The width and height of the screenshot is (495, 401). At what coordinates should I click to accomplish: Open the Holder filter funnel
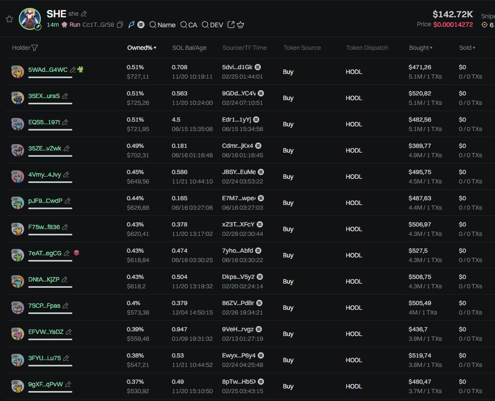tap(35, 48)
